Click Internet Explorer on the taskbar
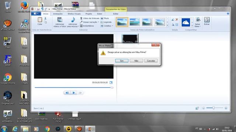Image resolution: width=236 pixels, height=132 pixels. pos(15,129)
